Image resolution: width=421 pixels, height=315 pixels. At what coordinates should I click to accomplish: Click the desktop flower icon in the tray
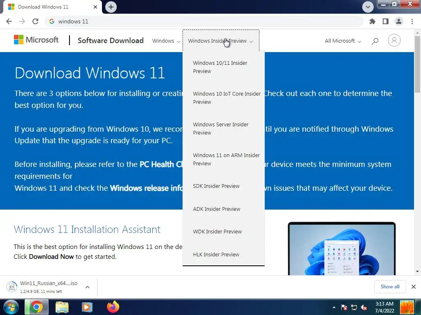(407, 307)
